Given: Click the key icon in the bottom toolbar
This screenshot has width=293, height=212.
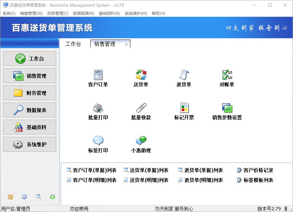Looking at the screenshot, I should pyautogui.click(x=10, y=197).
